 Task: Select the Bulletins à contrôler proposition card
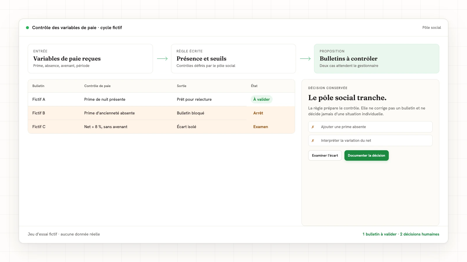[x=377, y=59]
